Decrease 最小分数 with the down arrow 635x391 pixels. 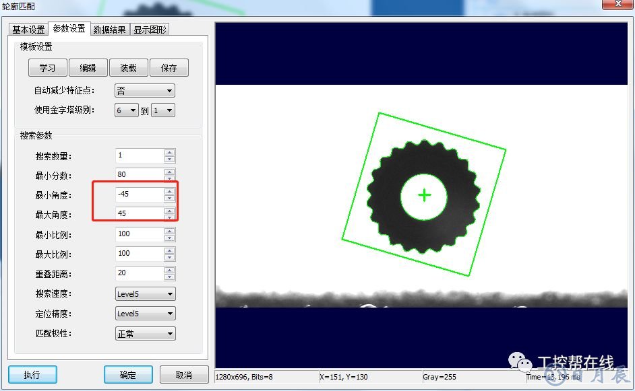coord(169,178)
